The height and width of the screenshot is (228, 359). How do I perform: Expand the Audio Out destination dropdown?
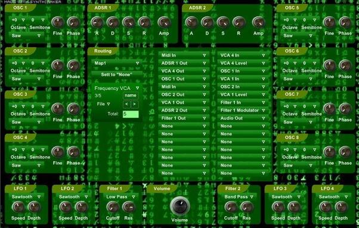pos(243,118)
